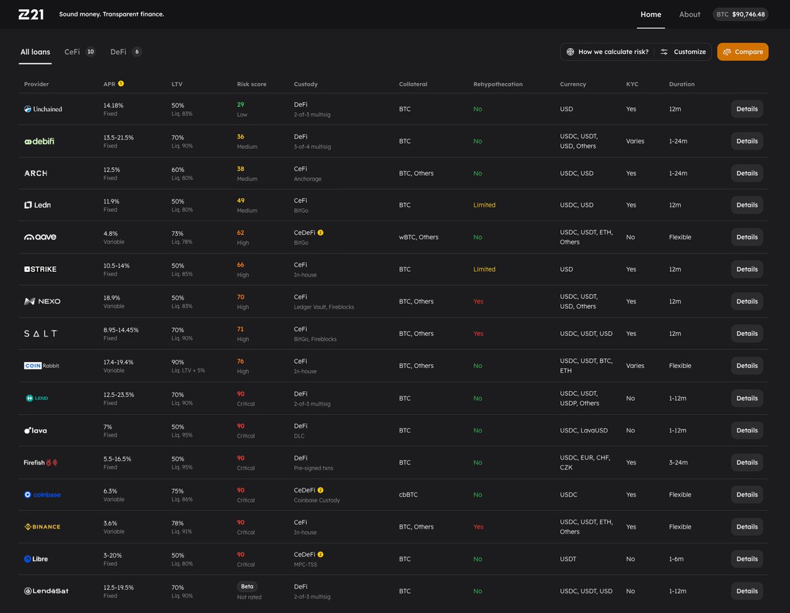The height and width of the screenshot is (613, 790).
Task: Click the scales icon on Compare button
Action: pos(727,52)
